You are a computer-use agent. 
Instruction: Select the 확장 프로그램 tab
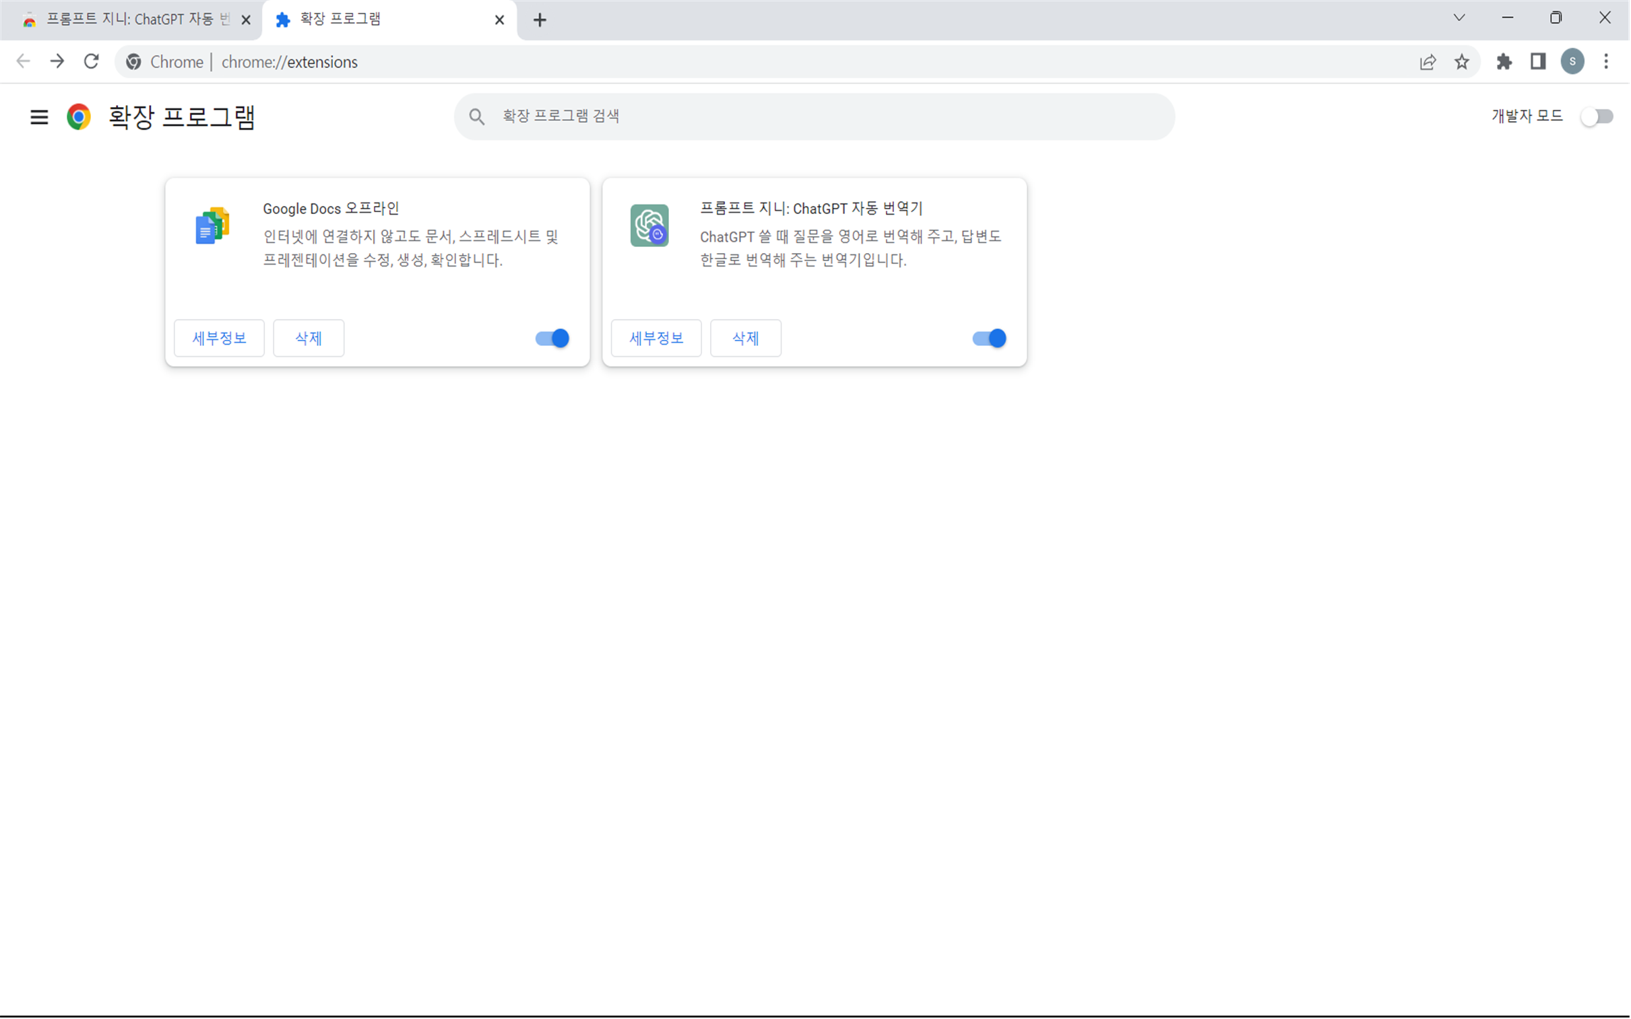click(x=389, y=20)
